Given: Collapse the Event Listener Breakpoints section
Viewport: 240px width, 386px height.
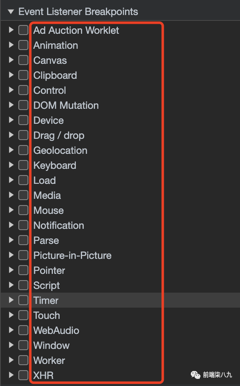Looking at the screenshot, I should 10,12.
